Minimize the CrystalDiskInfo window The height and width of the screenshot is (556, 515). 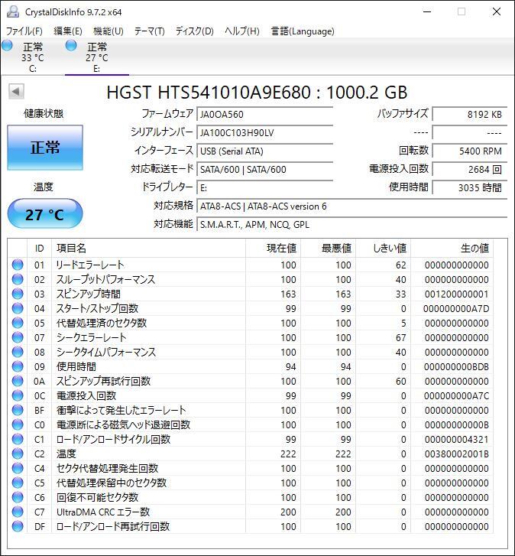pyautogui.click(x=427, y=11)
